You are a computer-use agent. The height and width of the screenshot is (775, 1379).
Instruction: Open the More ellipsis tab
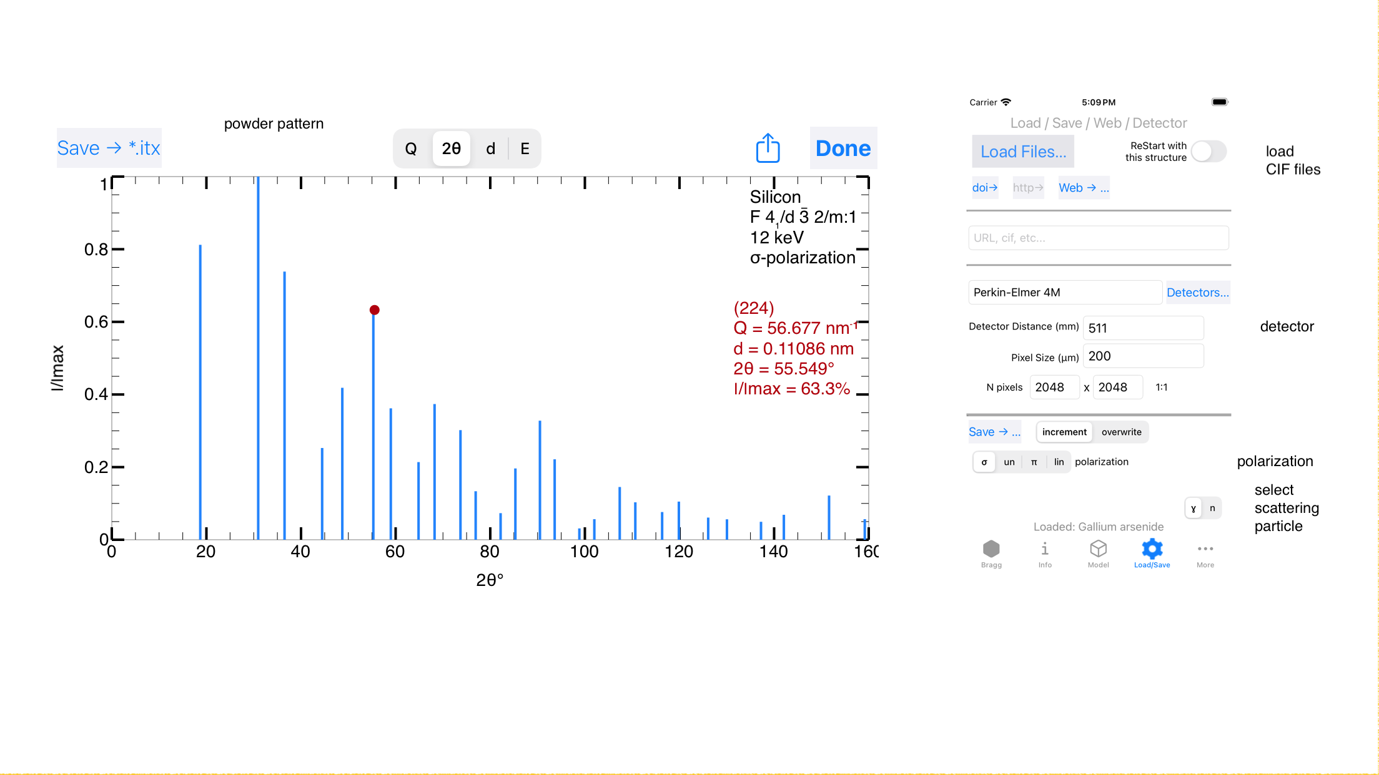[x=1205, y=548]
